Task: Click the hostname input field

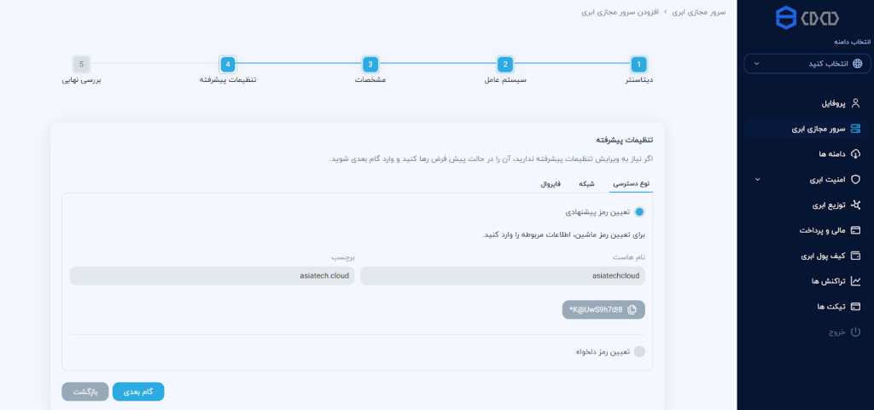Action: coord(503,276)
